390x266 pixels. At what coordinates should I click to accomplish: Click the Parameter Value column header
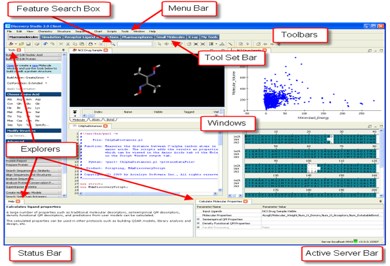click(x=323, y=207)
